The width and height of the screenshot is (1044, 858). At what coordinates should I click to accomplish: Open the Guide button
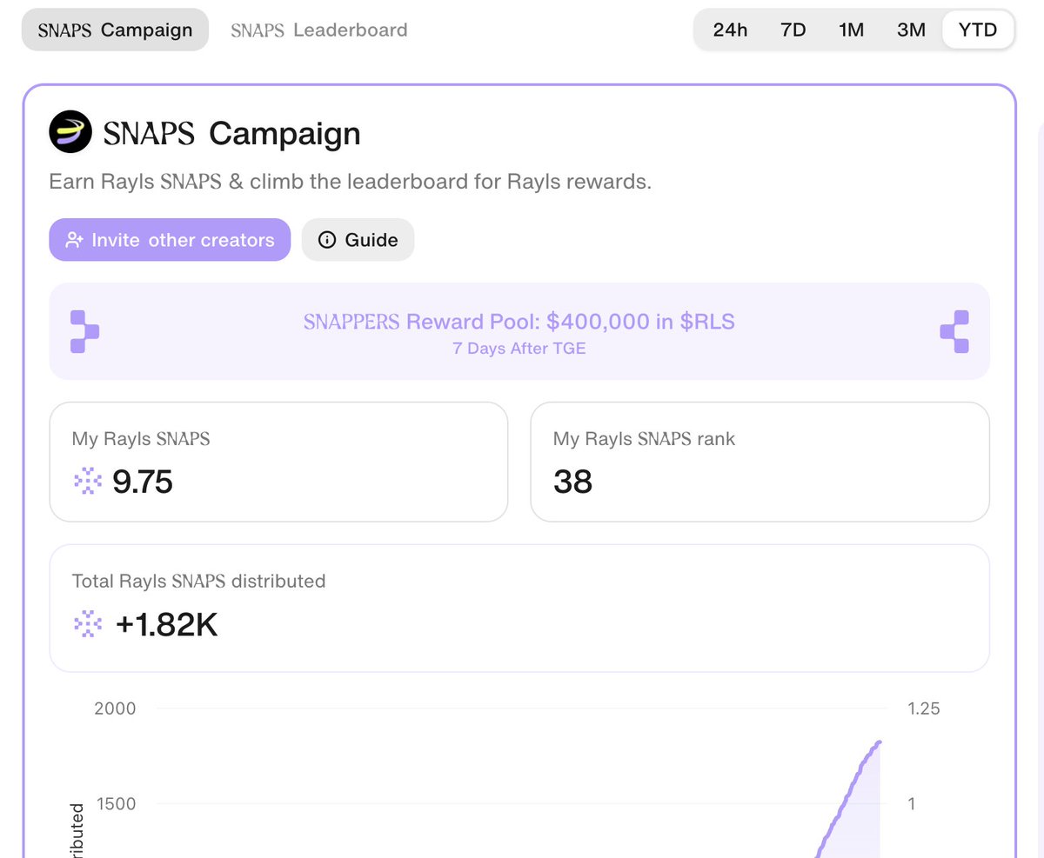pos(358,240)
